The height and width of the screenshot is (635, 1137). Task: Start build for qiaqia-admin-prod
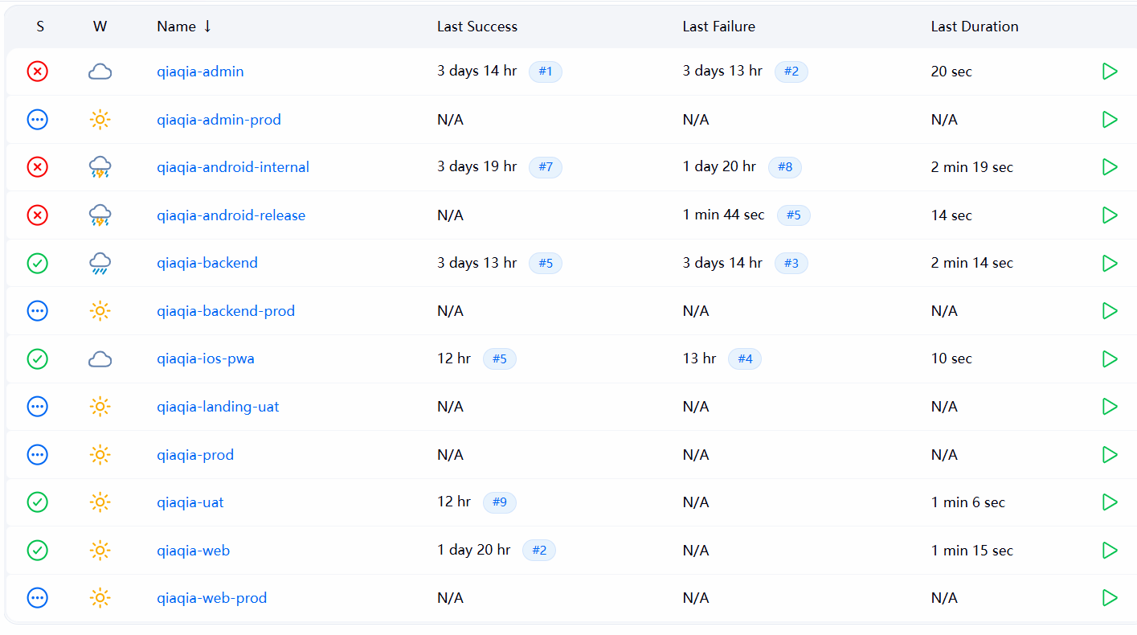[x=1110, y=120]
